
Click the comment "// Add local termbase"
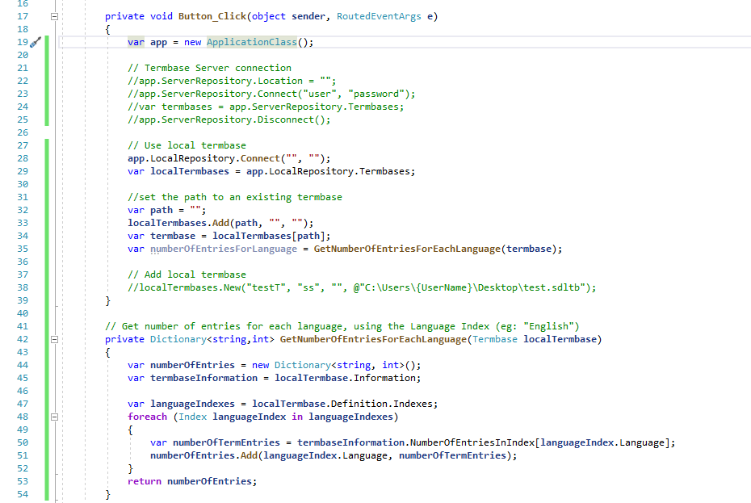click(x=187, y=275)
